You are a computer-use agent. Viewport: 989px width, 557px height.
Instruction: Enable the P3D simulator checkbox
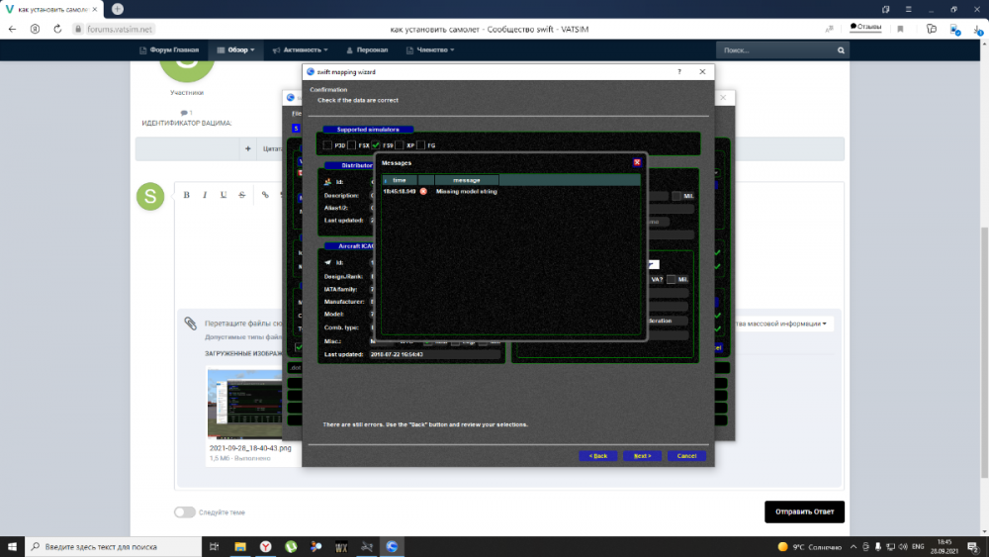pos(327,145)
